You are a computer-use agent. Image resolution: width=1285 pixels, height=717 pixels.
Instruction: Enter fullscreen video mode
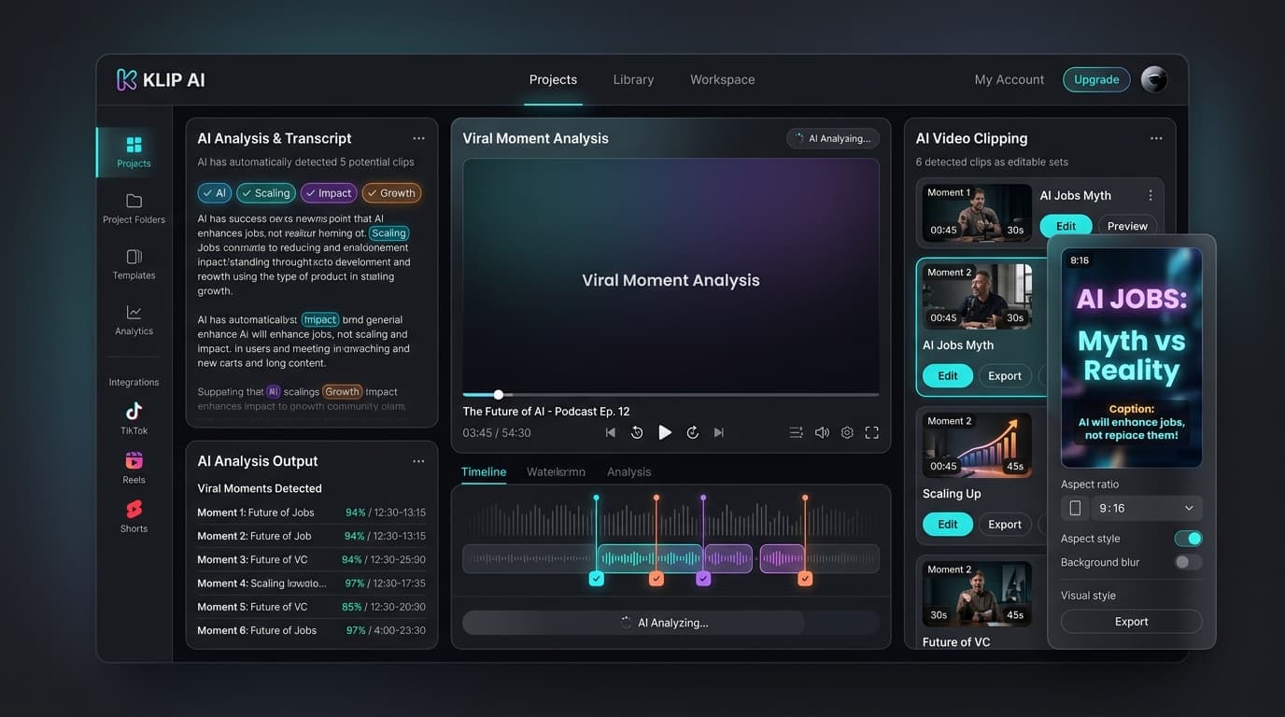point(872,432)
